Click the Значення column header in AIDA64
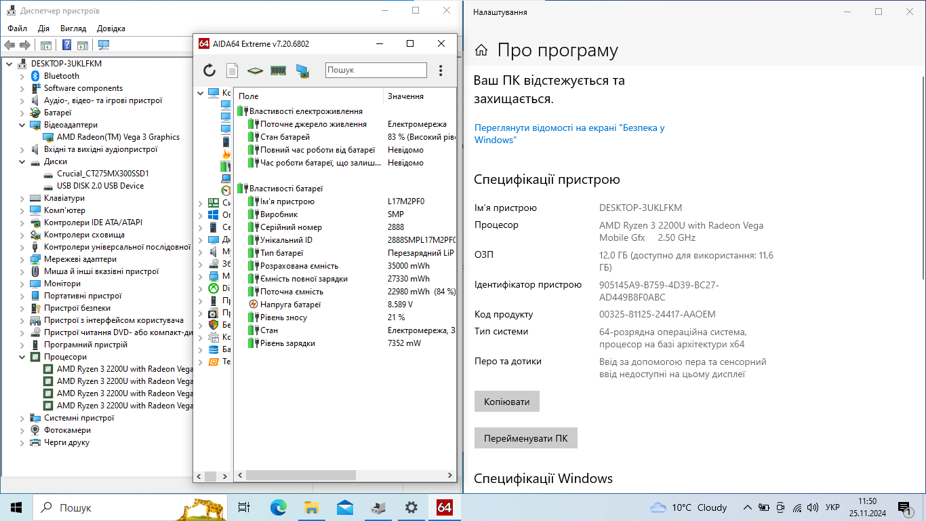Viewport: 926px width, 521px height. pyautogui.click(x=420, y=96)
